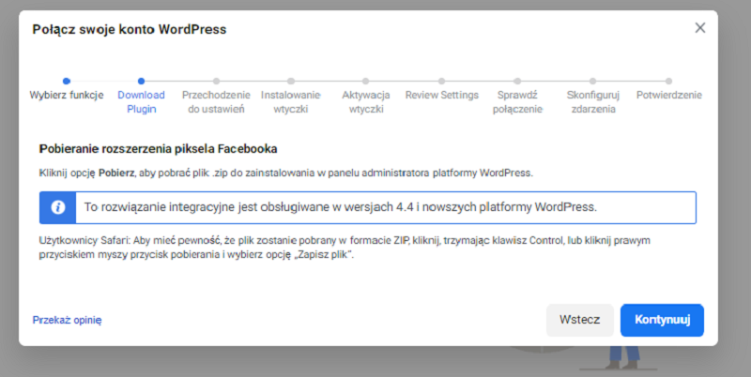Screen dimensions: 751x377
Task: Click the Instalowanie wtyczki label
Action: (291, 102)
